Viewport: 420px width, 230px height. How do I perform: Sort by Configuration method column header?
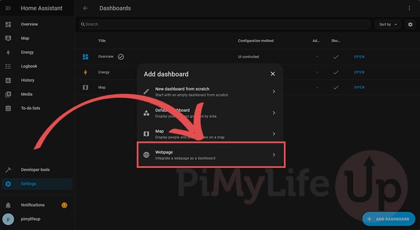coord(256,41)
